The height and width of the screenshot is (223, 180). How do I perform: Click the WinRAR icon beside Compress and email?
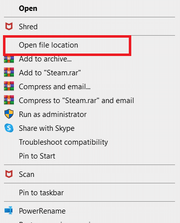click(9, 86)
